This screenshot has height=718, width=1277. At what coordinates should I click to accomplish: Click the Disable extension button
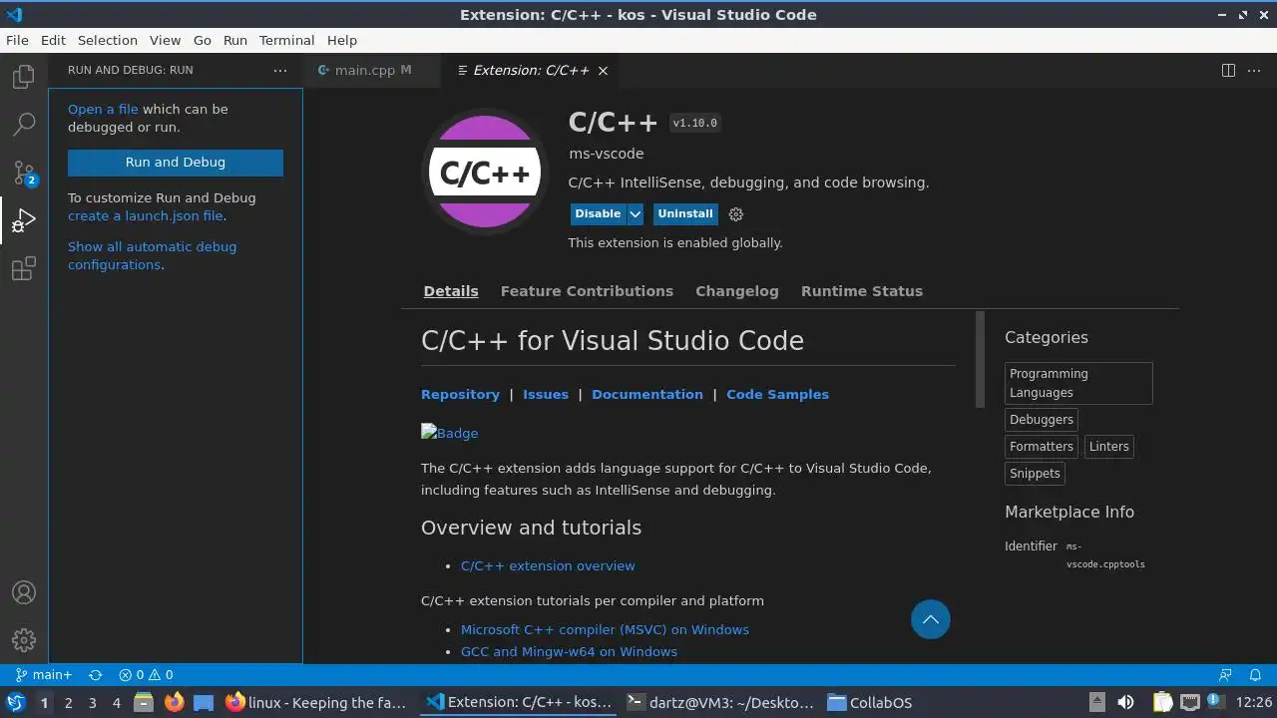[x=598, y=213]
